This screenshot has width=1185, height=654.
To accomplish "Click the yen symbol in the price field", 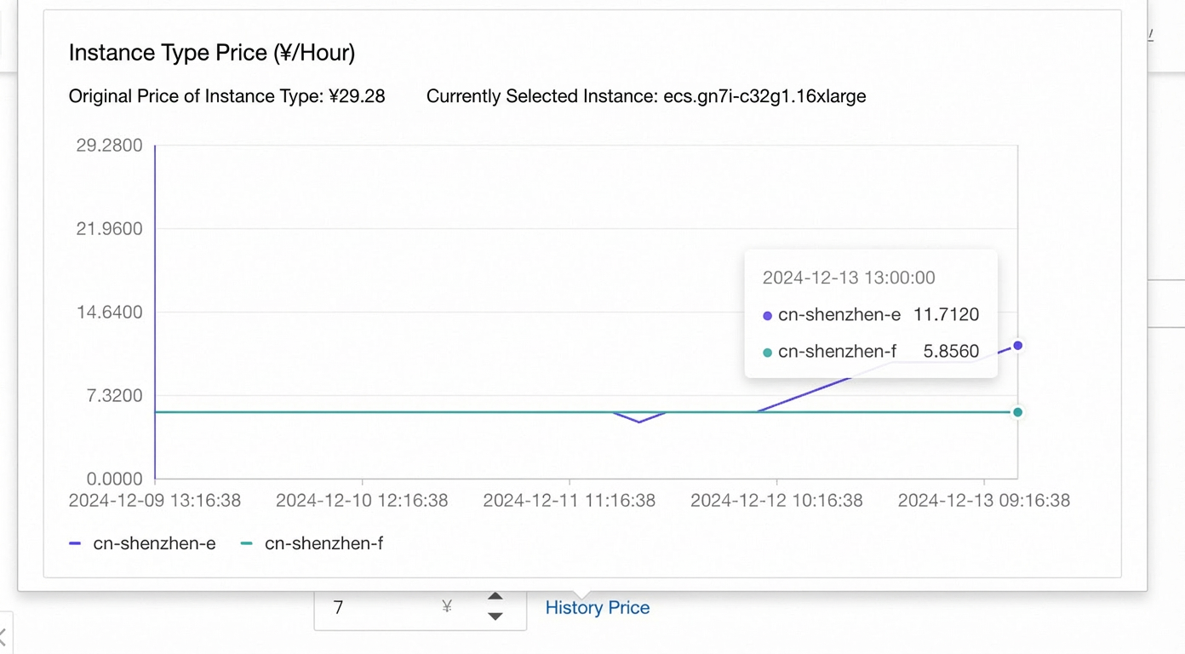I will (x=447, y=607).
